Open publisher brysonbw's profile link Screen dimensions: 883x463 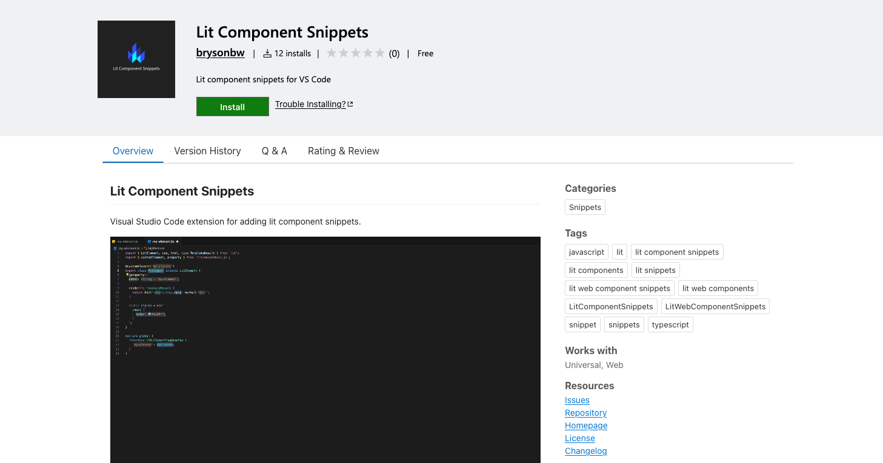click(x=221, y=53)
